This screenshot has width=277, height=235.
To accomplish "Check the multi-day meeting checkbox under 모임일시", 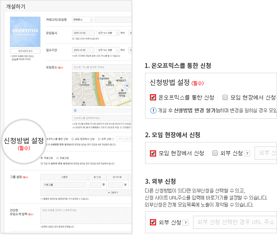I will coord(73,39).
